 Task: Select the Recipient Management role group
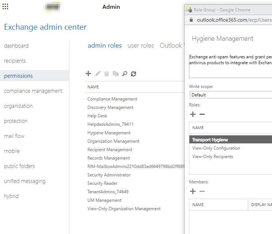pos(110,150)
